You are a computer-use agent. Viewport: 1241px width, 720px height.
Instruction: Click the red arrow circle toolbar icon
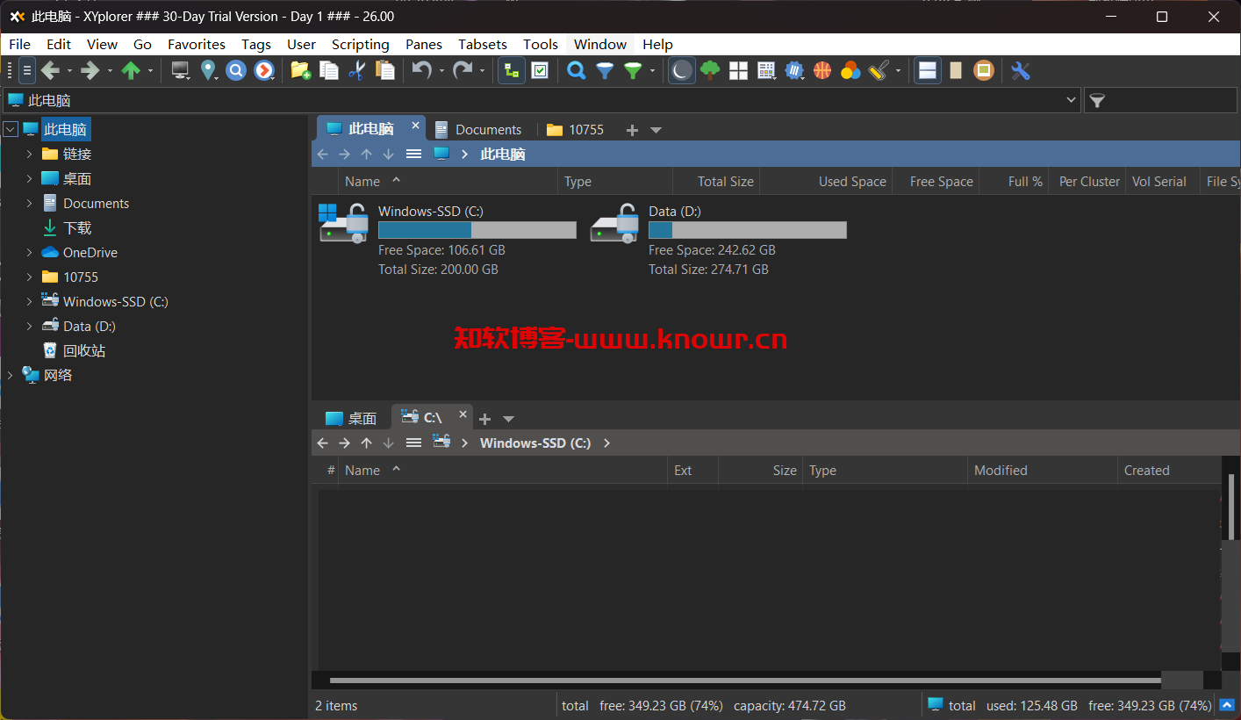(x=264, y=71)
